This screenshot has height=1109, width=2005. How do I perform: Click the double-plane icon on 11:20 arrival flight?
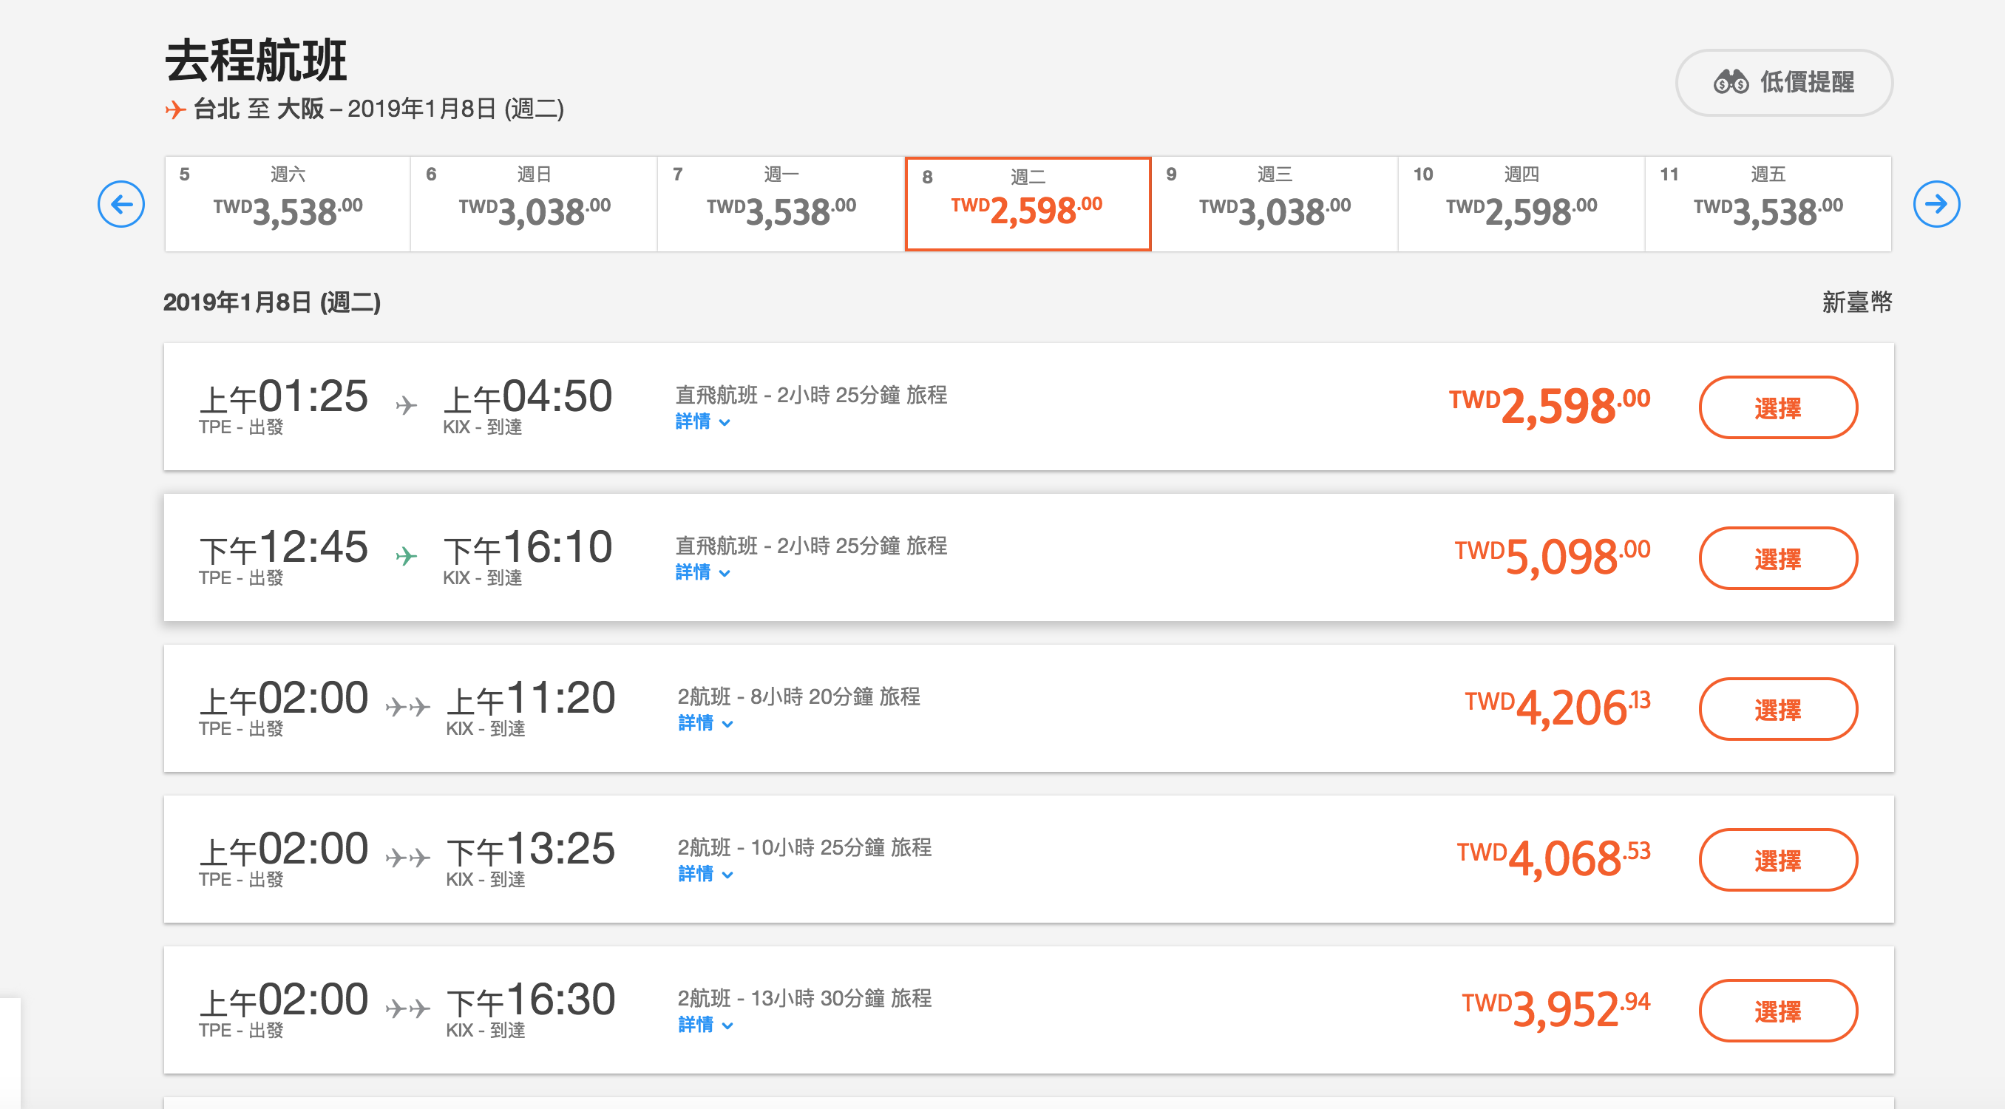[408, 707]
